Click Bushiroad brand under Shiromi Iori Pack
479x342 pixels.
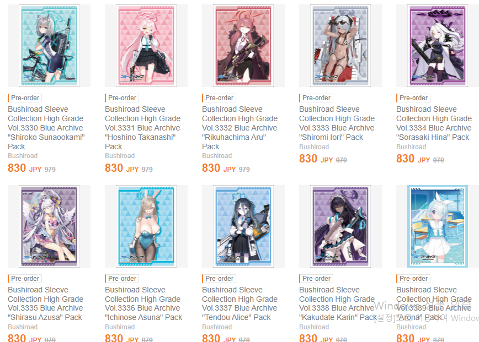pyautogui.click(x=314, y=147)
